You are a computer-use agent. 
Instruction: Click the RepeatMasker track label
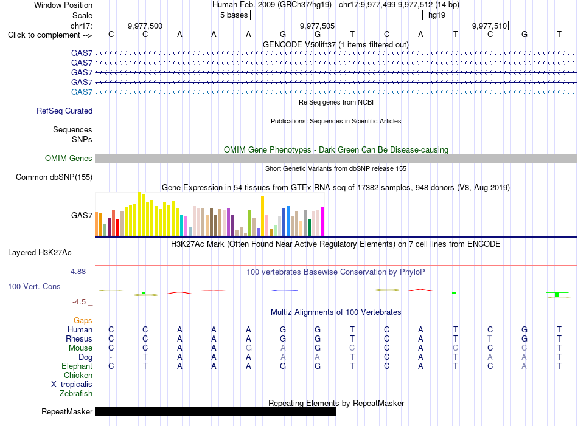[67, 411]
